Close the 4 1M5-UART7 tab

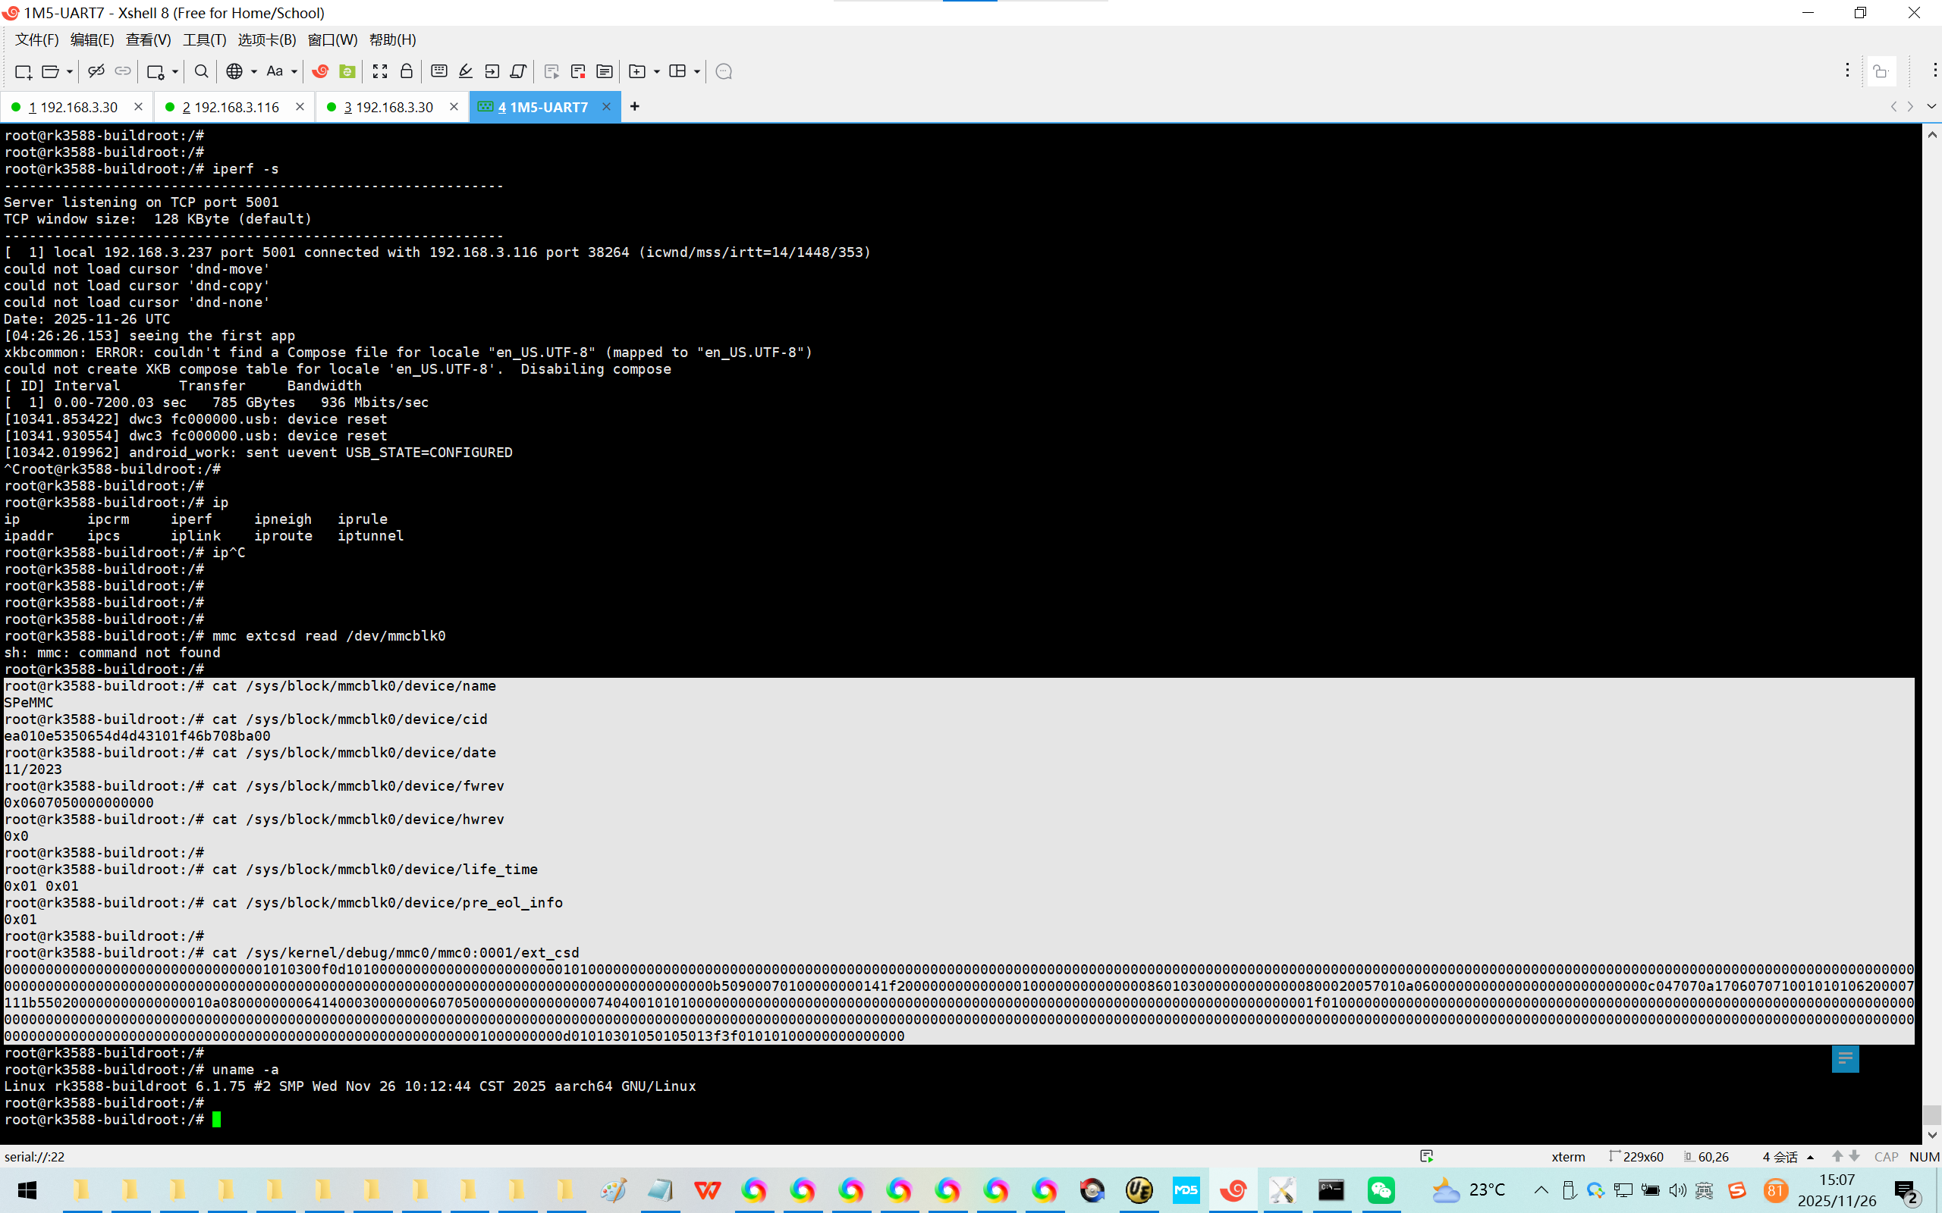click(x=607, y=107)
